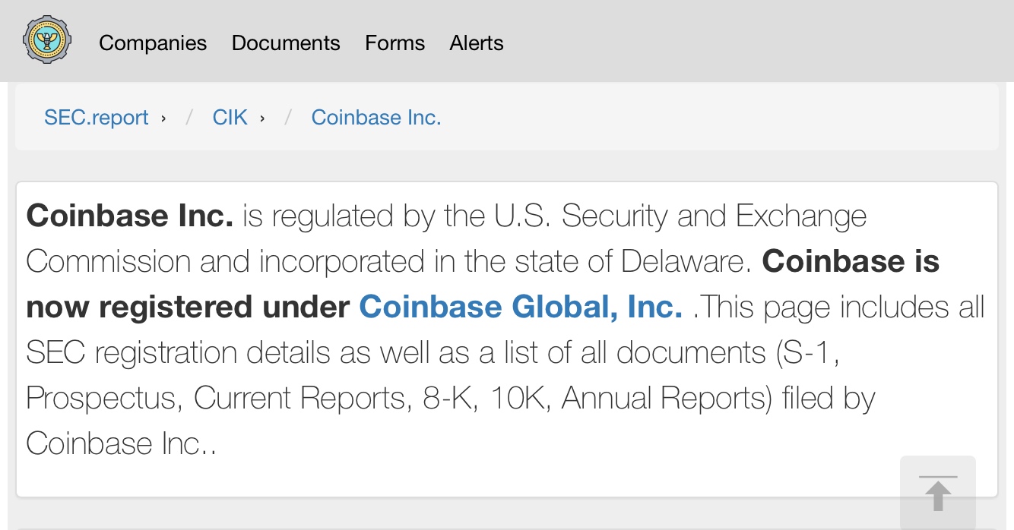
Task: Open the CIK breadcrumb link
Action: pyautogui.click(x=230, y=118)
